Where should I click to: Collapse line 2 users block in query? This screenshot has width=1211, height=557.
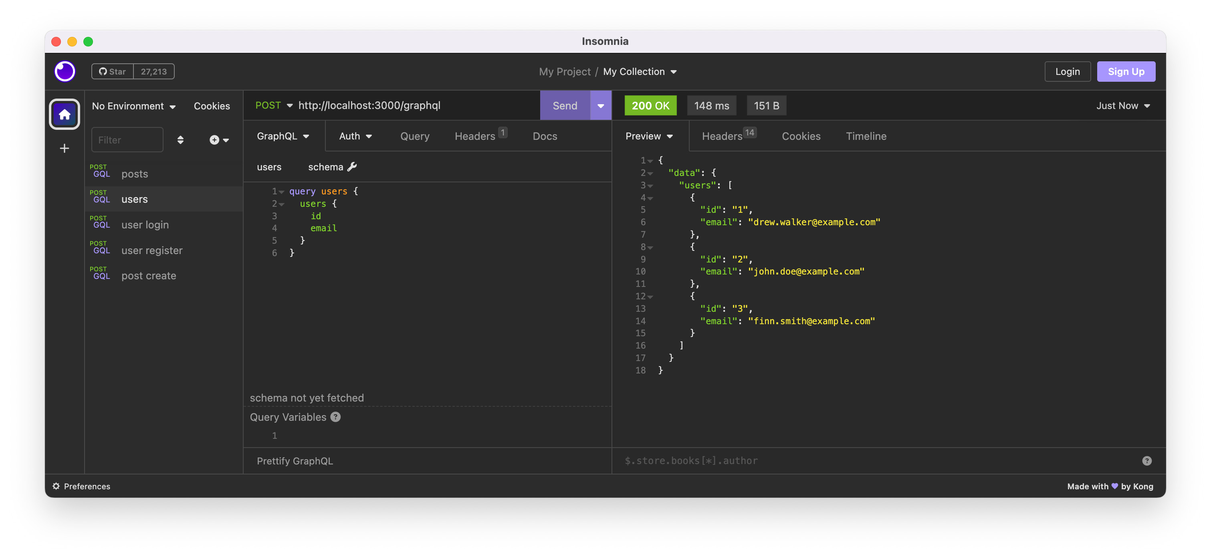pyautogui.click(x=281, y=204)
